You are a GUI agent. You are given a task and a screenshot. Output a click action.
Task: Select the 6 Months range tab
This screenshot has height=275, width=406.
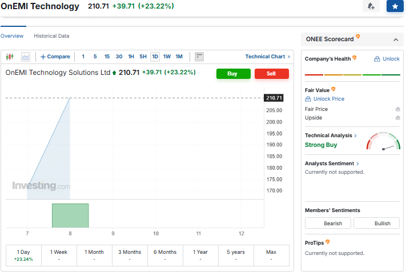pyautogui.click(x=165, y=256)
